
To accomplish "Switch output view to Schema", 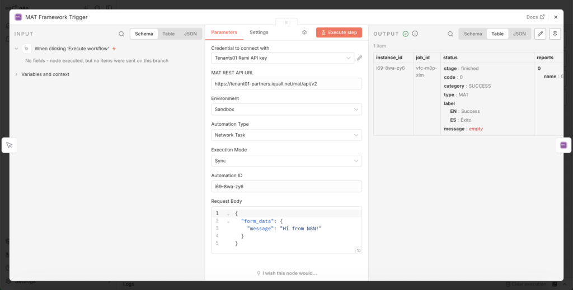I will coord(473,34).
